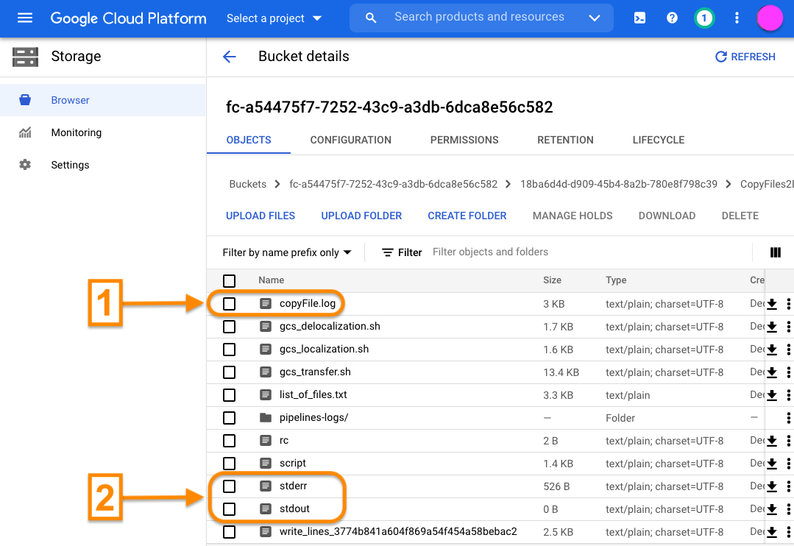Viewport: 794px width, 546px height.
Task: Open the 18ba6d4d breadcrumb folder link
Action: coord(618,185)
